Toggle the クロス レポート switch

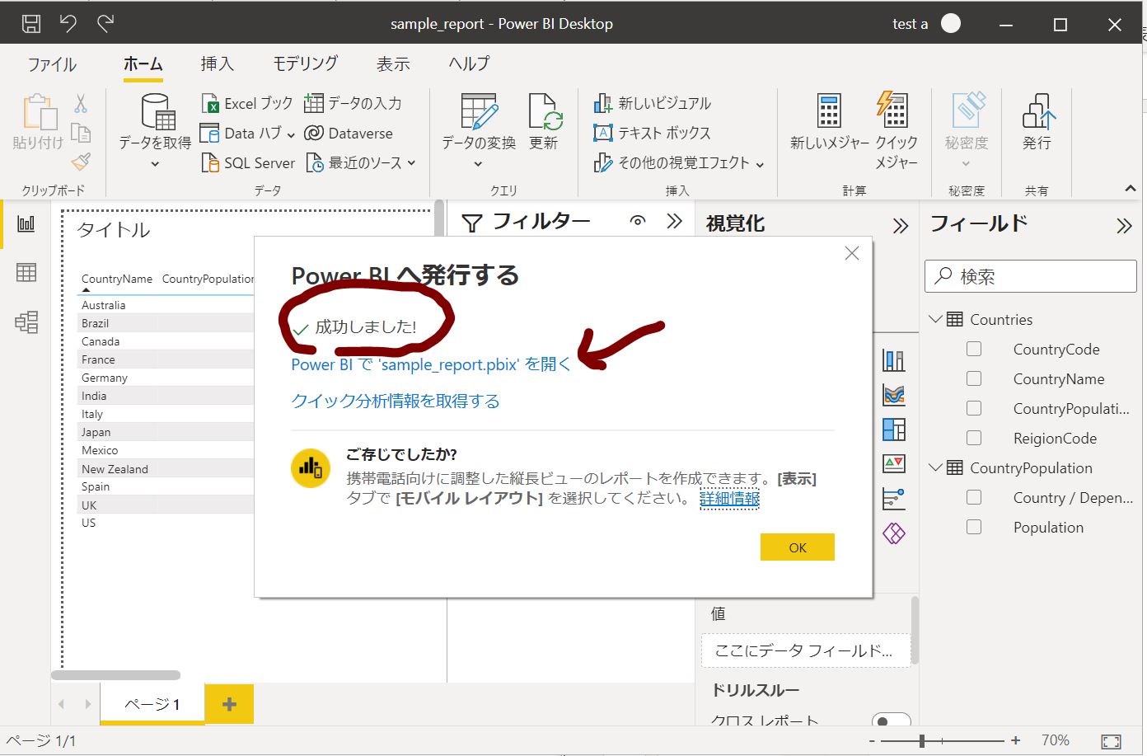coord(891,721)
